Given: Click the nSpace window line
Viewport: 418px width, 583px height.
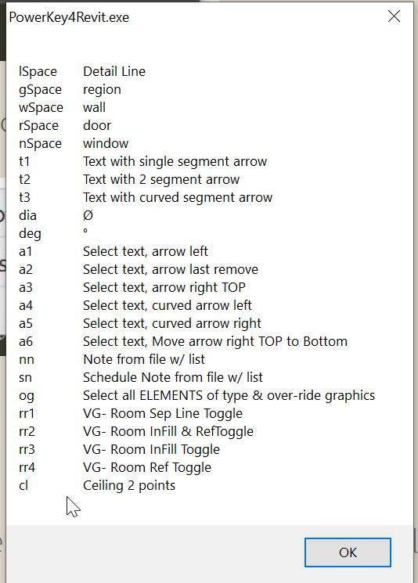Looking at the screenshot, I should point(74,143).
